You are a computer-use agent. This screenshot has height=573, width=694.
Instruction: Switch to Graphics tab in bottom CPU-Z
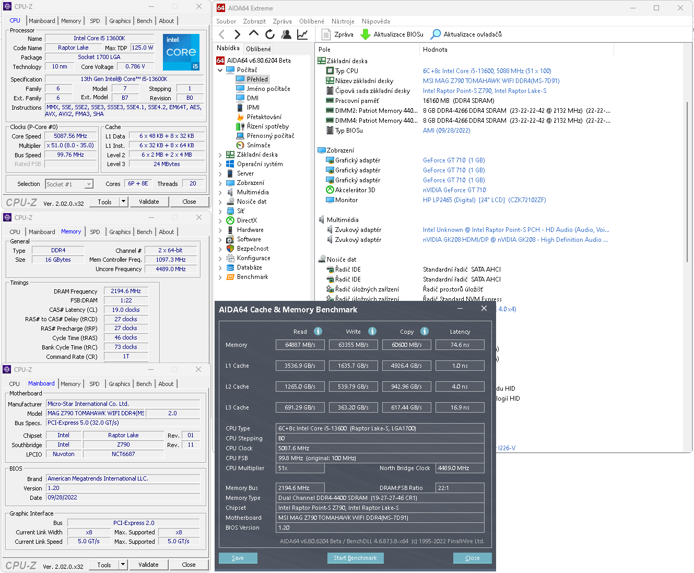pyautogui.click(x=120, y=384)
